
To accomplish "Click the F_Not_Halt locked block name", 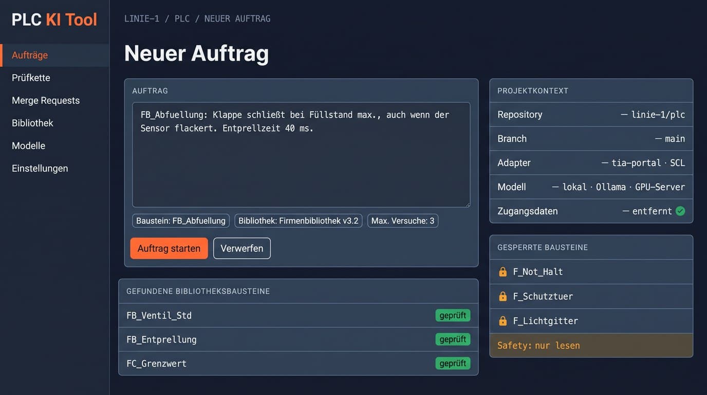I will pos(538,272).
